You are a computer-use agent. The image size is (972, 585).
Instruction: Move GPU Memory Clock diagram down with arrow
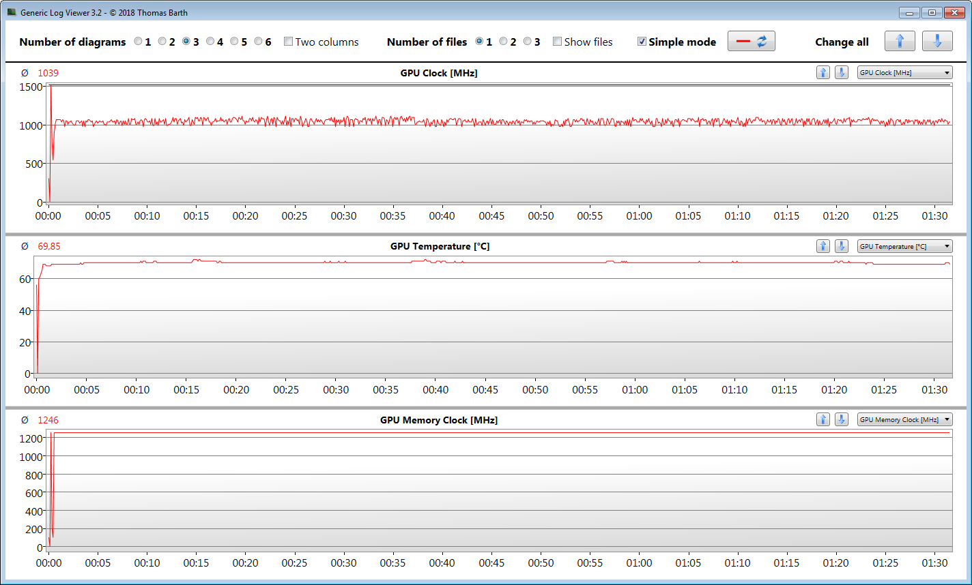point(842,419)
